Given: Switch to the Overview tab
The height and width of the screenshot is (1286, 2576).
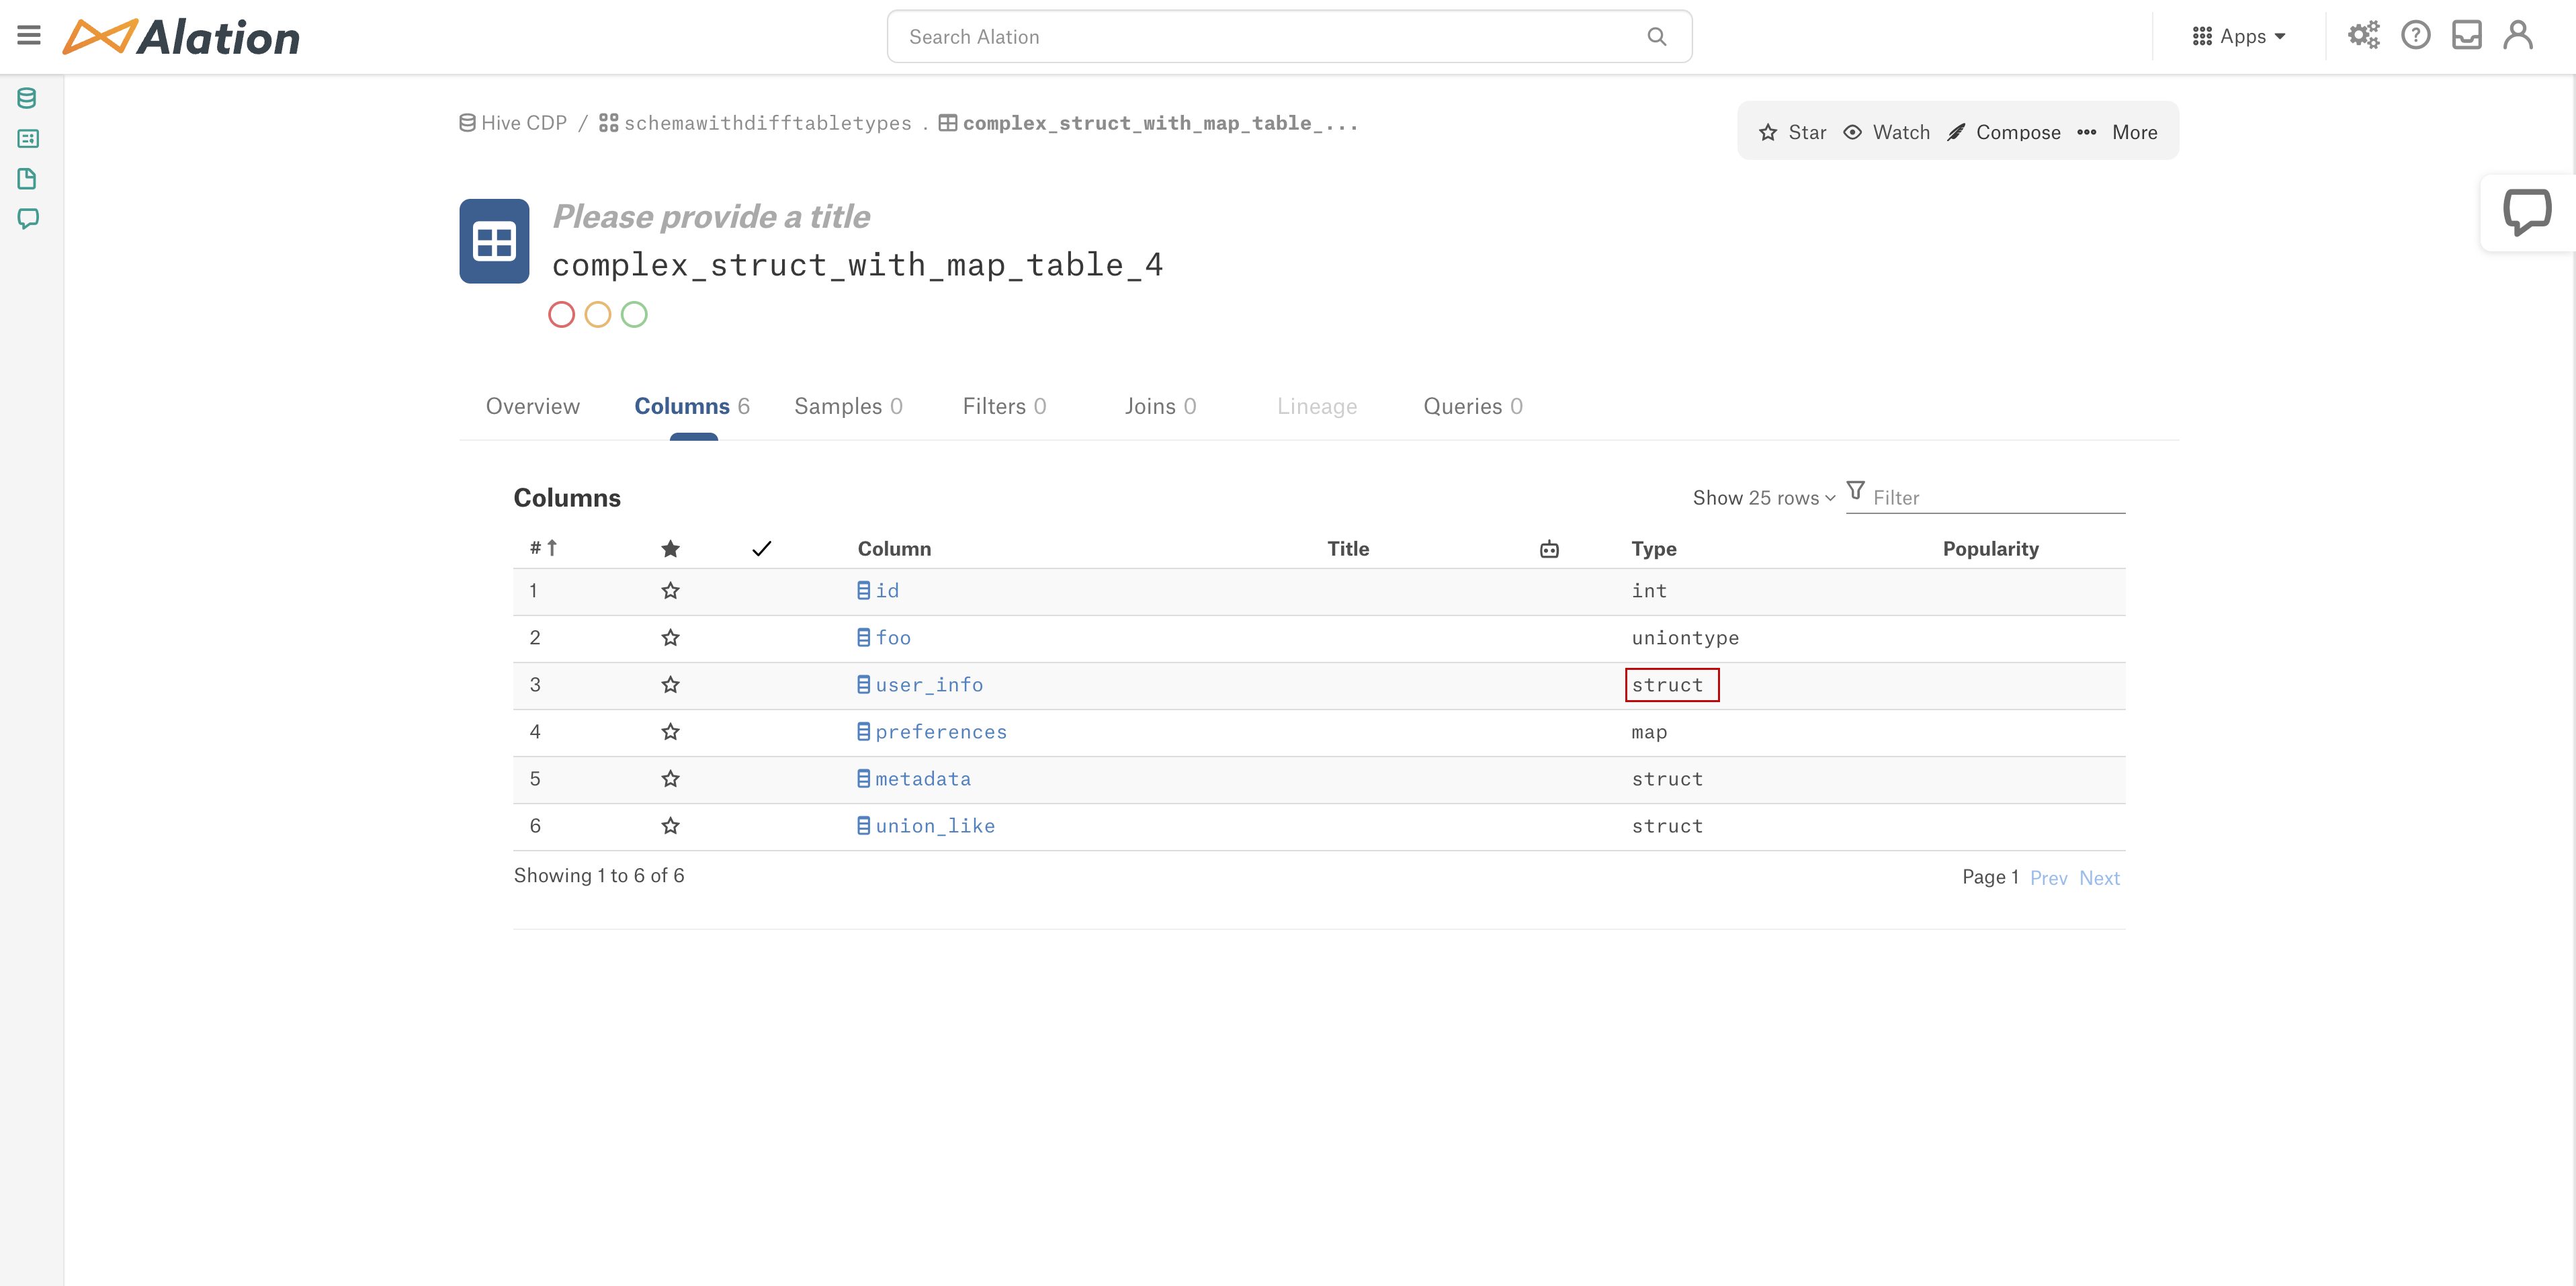Looking at the screenshot, I should tap(532, 406).
